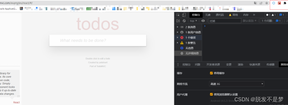Open the 开发者资源 drawer tab
This screenshot has height=105, width=288.
pyautogui.click(x=213, y=64)
